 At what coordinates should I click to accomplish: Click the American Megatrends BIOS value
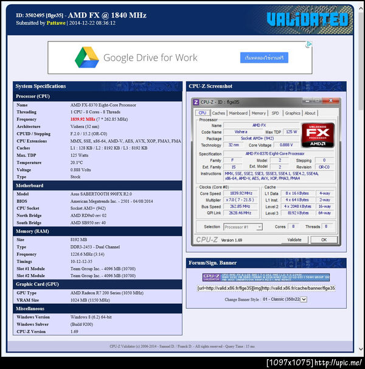pyautogui.click(x=112, y=201)
